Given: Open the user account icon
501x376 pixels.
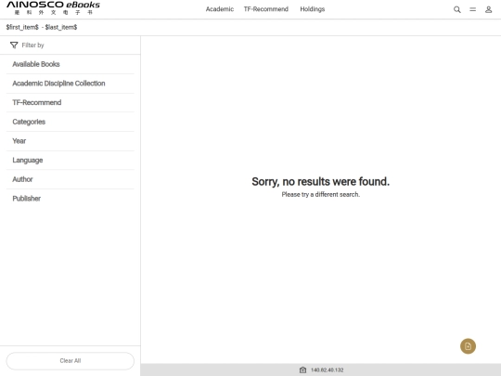Looking at the screenshot, I should coord(488,9).
